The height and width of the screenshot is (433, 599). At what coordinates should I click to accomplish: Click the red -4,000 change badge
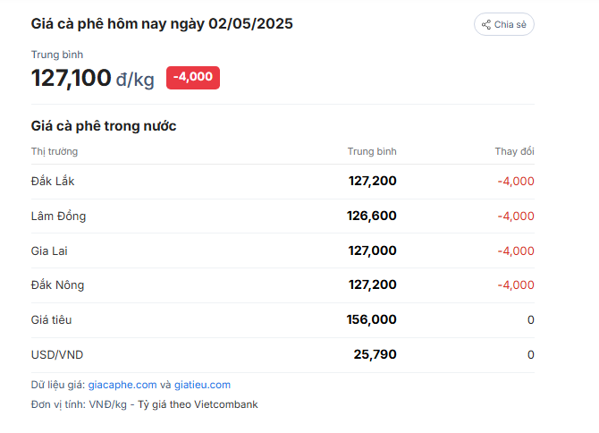click(193, 78)
